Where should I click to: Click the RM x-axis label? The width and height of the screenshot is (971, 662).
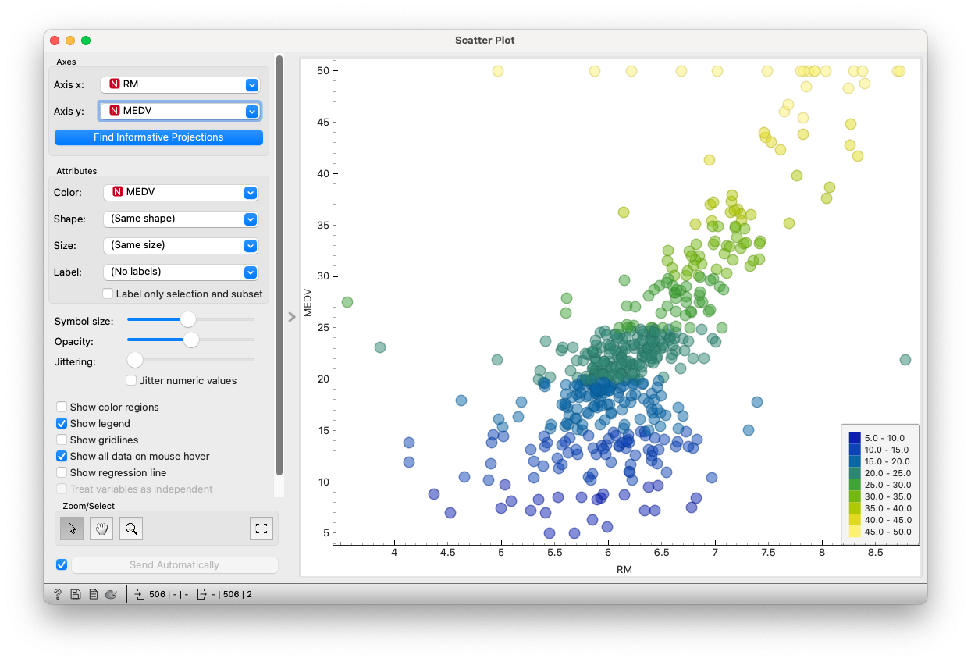(624, 570)
